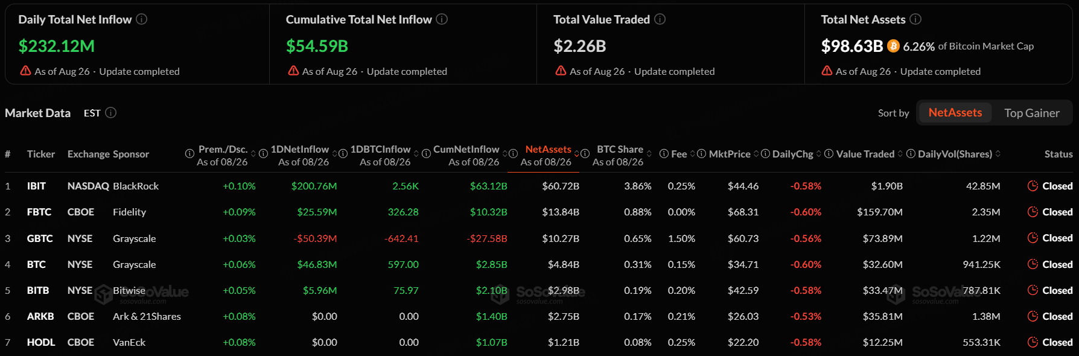1079x356 pixels.
Task: Click the NetAssets column header
Action: point(548,149)
